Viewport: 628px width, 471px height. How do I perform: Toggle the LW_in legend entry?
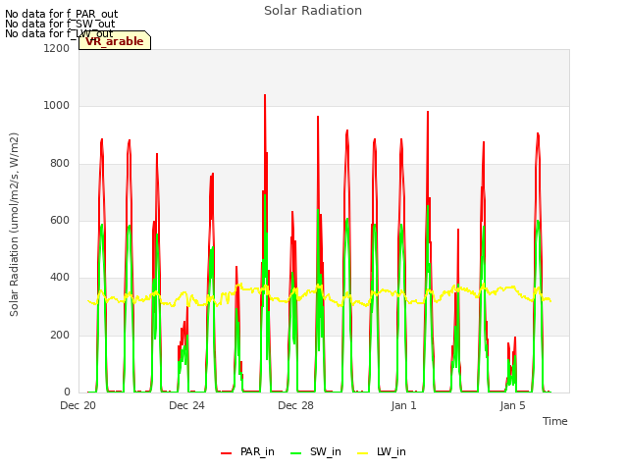[x=382, y=451]
